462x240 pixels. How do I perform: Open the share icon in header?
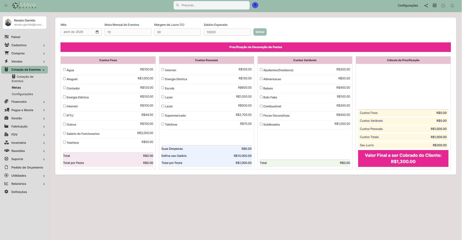pos(426,5)
